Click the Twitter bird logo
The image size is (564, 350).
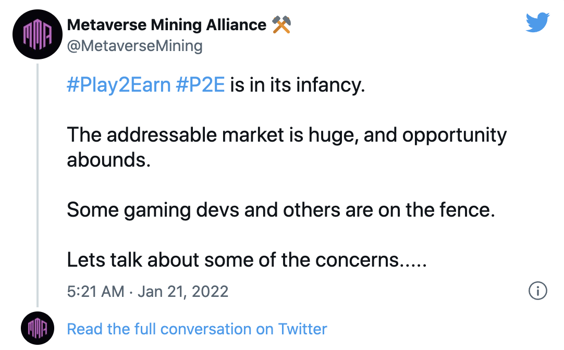coord(537,23)
